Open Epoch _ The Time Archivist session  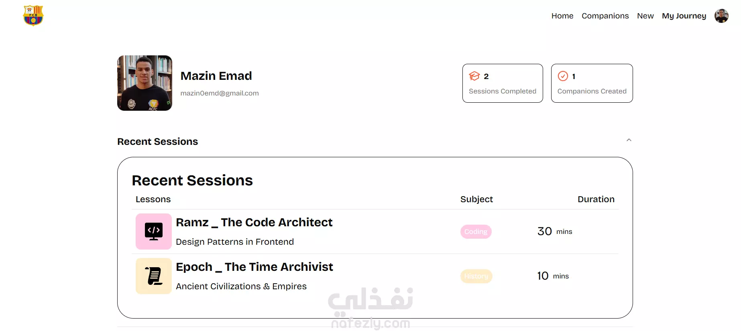(254, 267)
